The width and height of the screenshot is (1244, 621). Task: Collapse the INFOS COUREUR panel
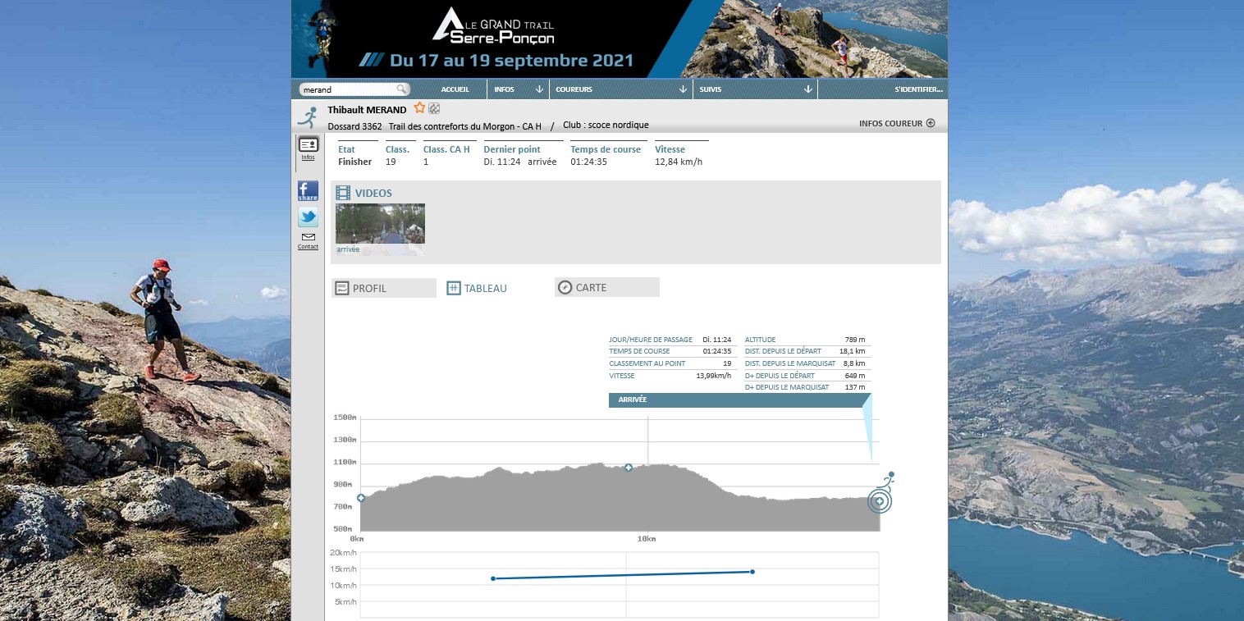pos(930,124)
